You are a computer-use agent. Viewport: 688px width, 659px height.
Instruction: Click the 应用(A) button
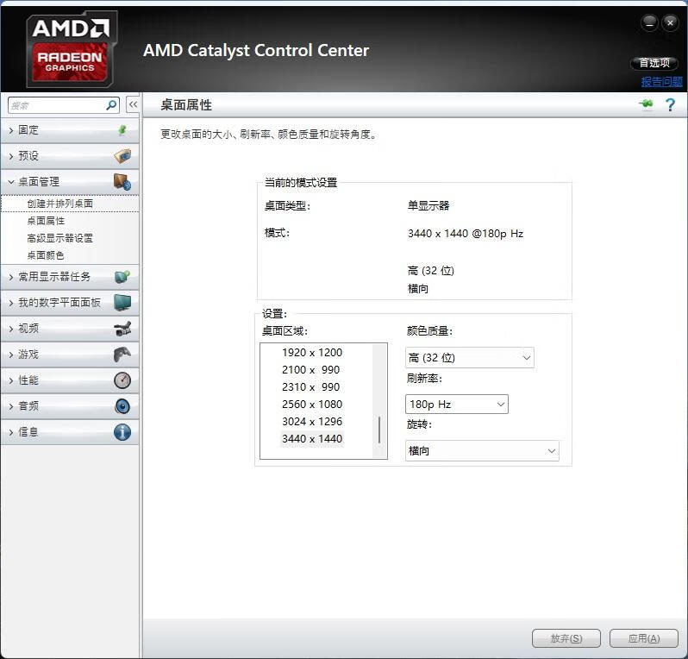(x=644, y=638)
